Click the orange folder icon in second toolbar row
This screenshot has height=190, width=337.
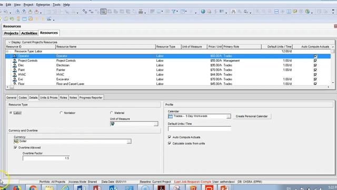pyautogui.click(x=31, y=19)
